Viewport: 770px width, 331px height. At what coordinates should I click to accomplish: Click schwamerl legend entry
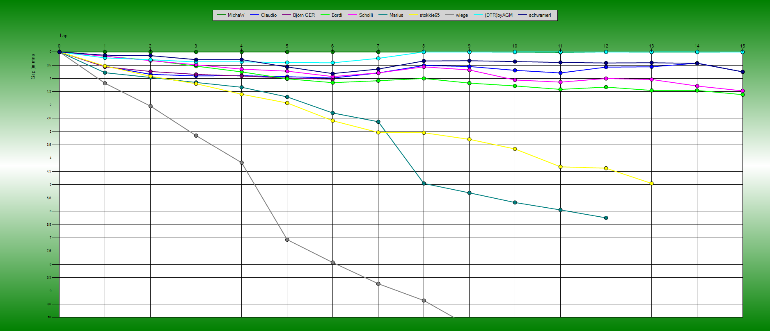click(x=540, y=15)
